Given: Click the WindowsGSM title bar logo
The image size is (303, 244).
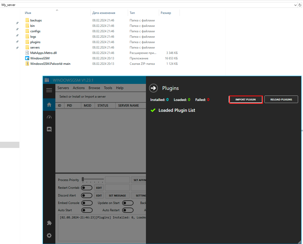Looking at the screenshot, I should tap(47, 80).
